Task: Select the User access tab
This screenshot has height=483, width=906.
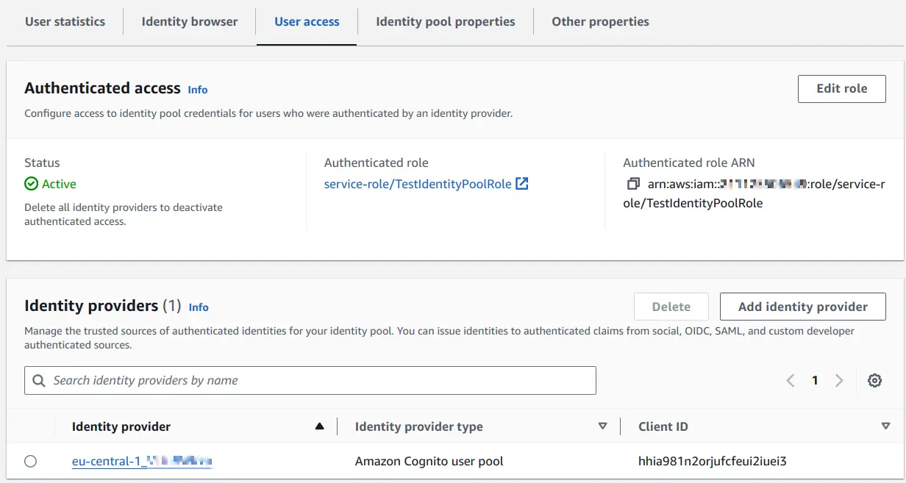Action: coord(307,22)
